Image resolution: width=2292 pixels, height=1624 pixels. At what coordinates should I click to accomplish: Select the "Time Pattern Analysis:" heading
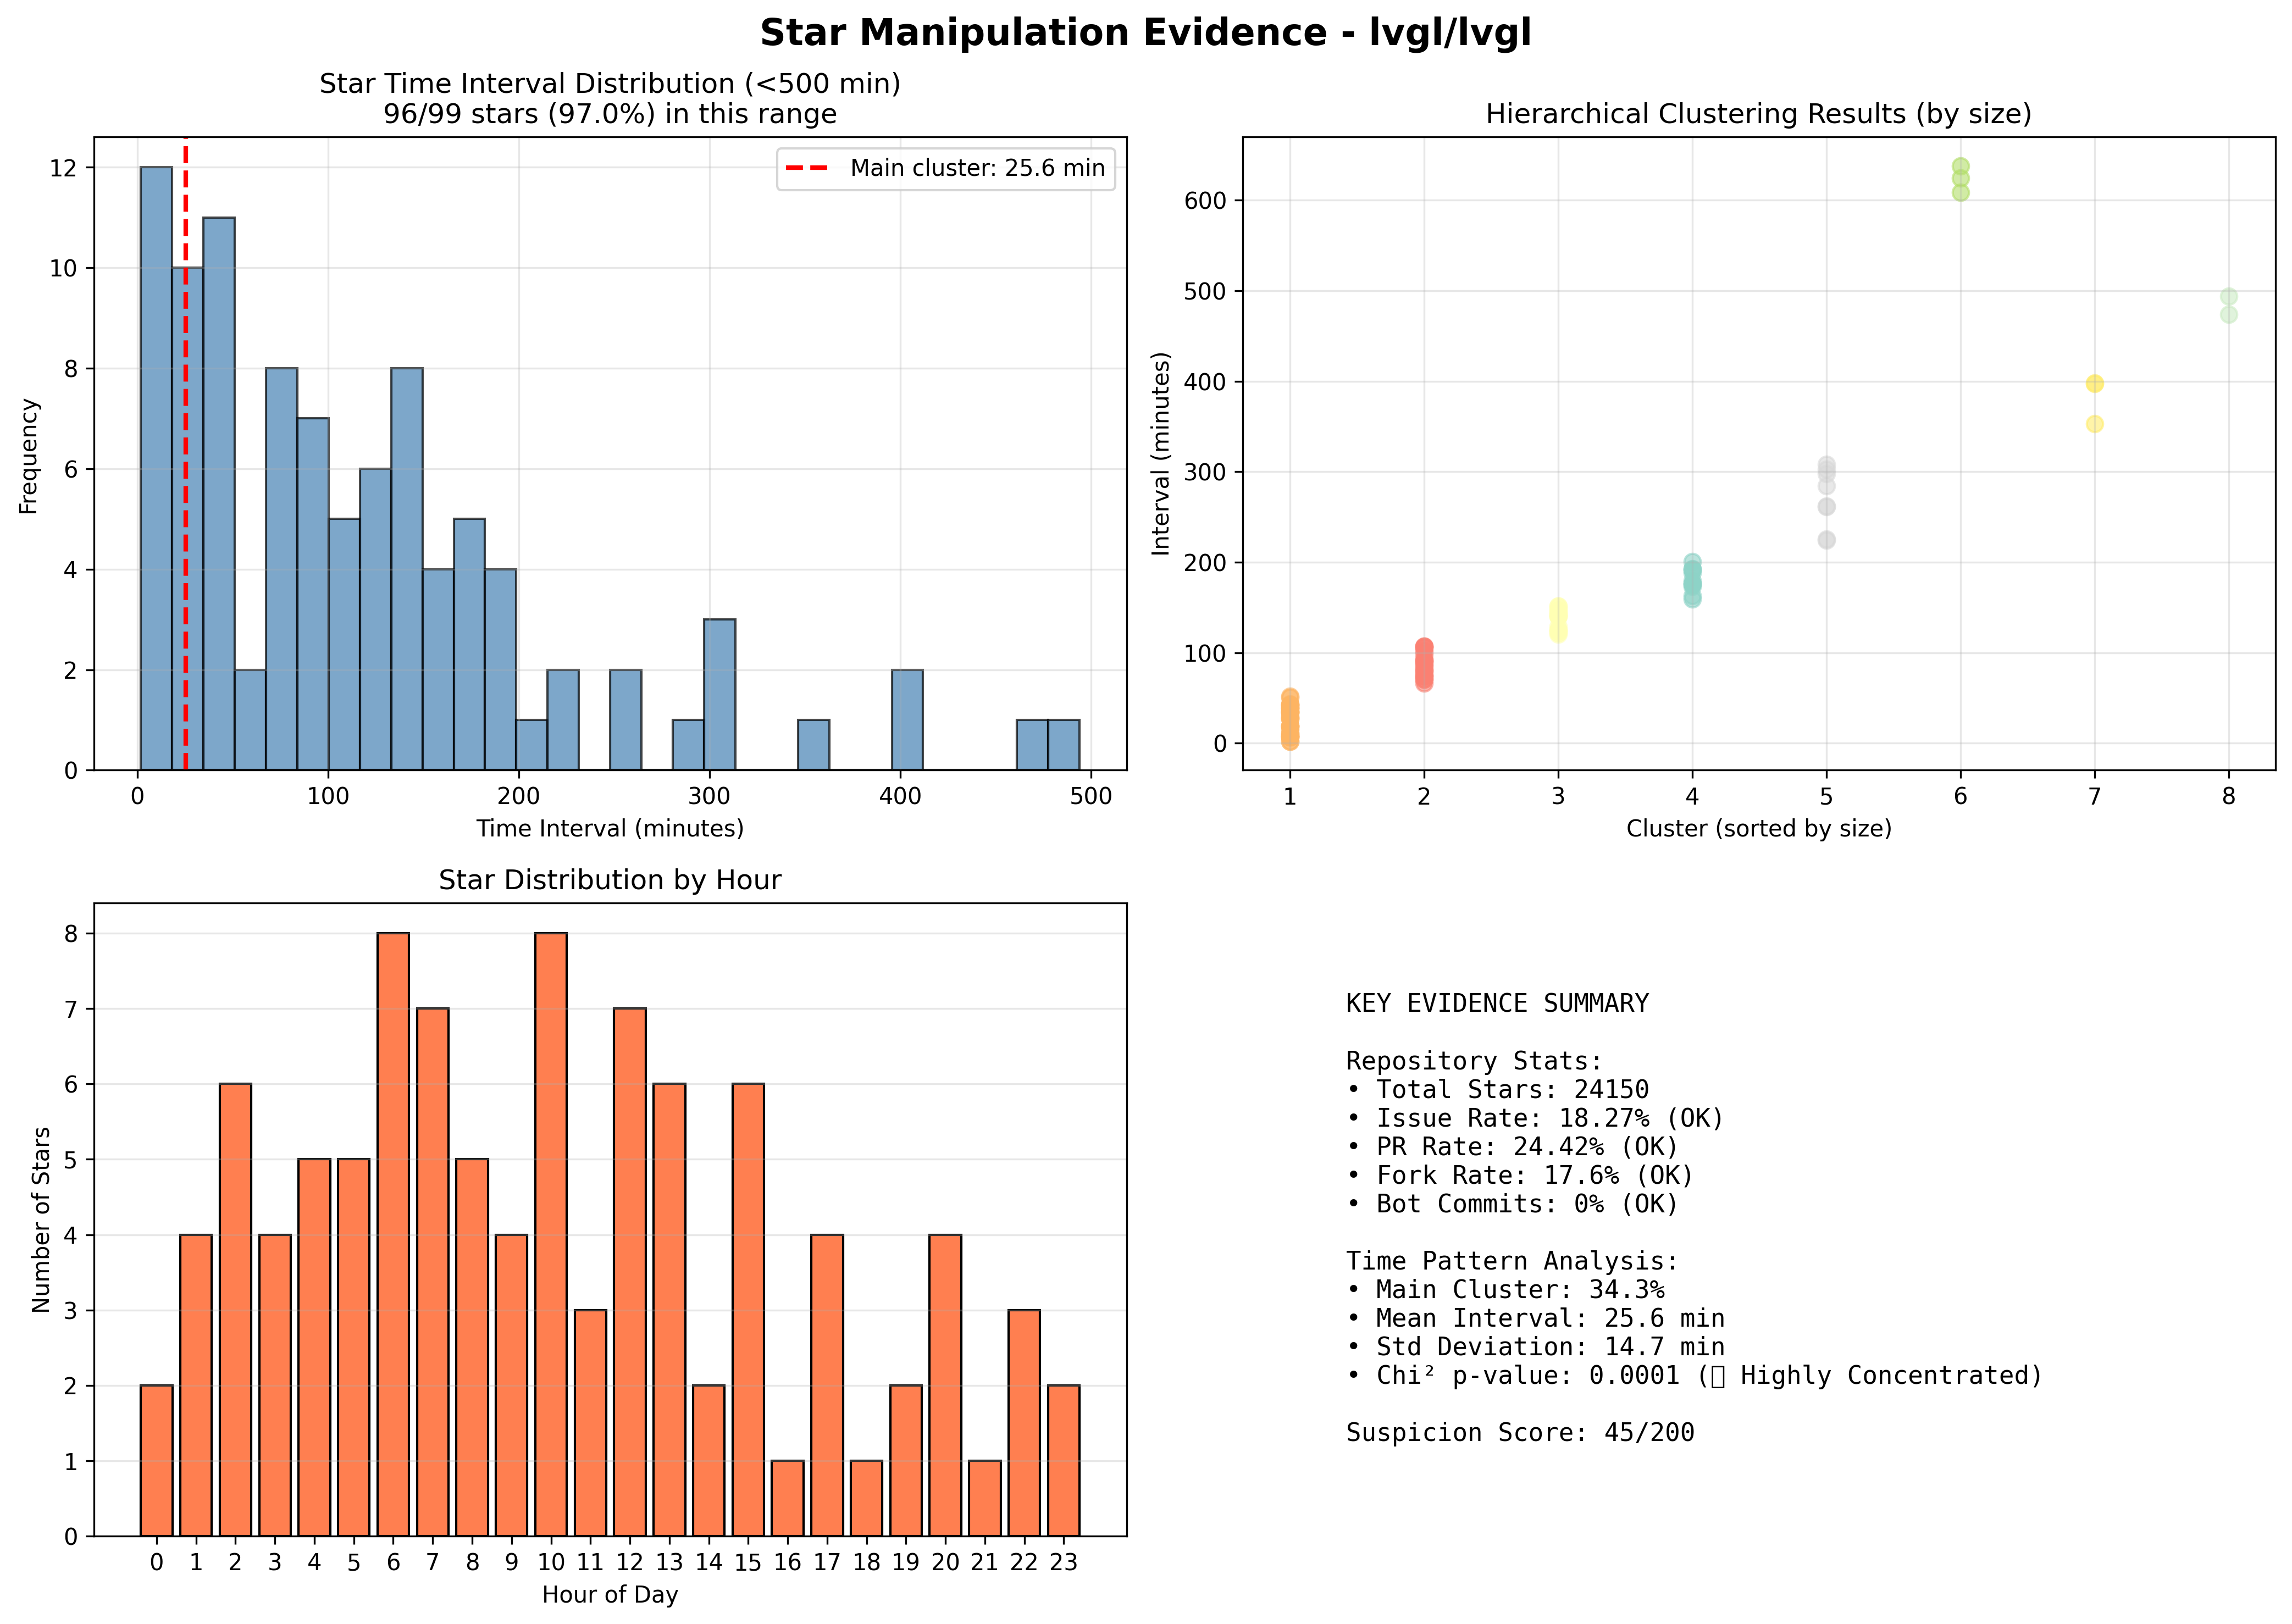1512,1261
